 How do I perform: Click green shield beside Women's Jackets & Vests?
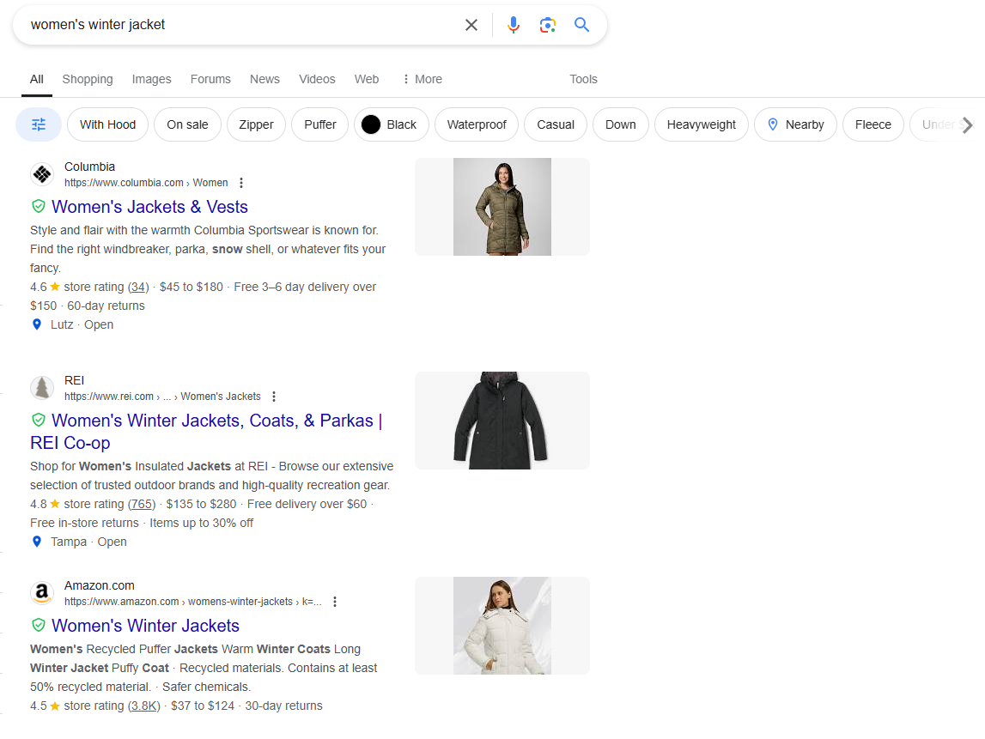click(x=39, y=206)
